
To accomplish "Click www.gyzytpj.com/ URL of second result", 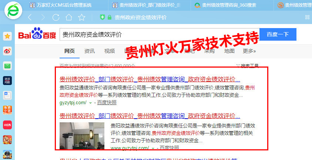I will coord(130,148).
